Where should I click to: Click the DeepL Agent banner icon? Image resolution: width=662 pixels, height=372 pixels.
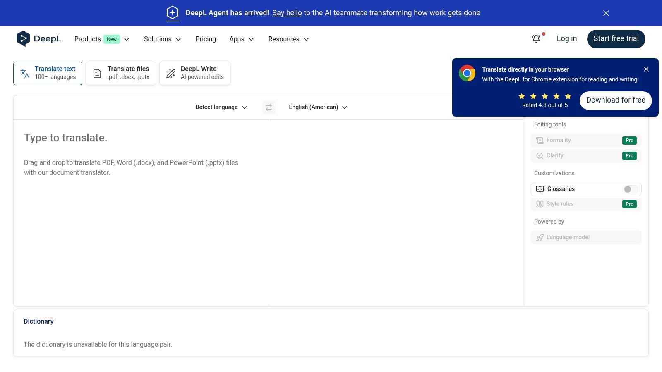pos(173,13)
